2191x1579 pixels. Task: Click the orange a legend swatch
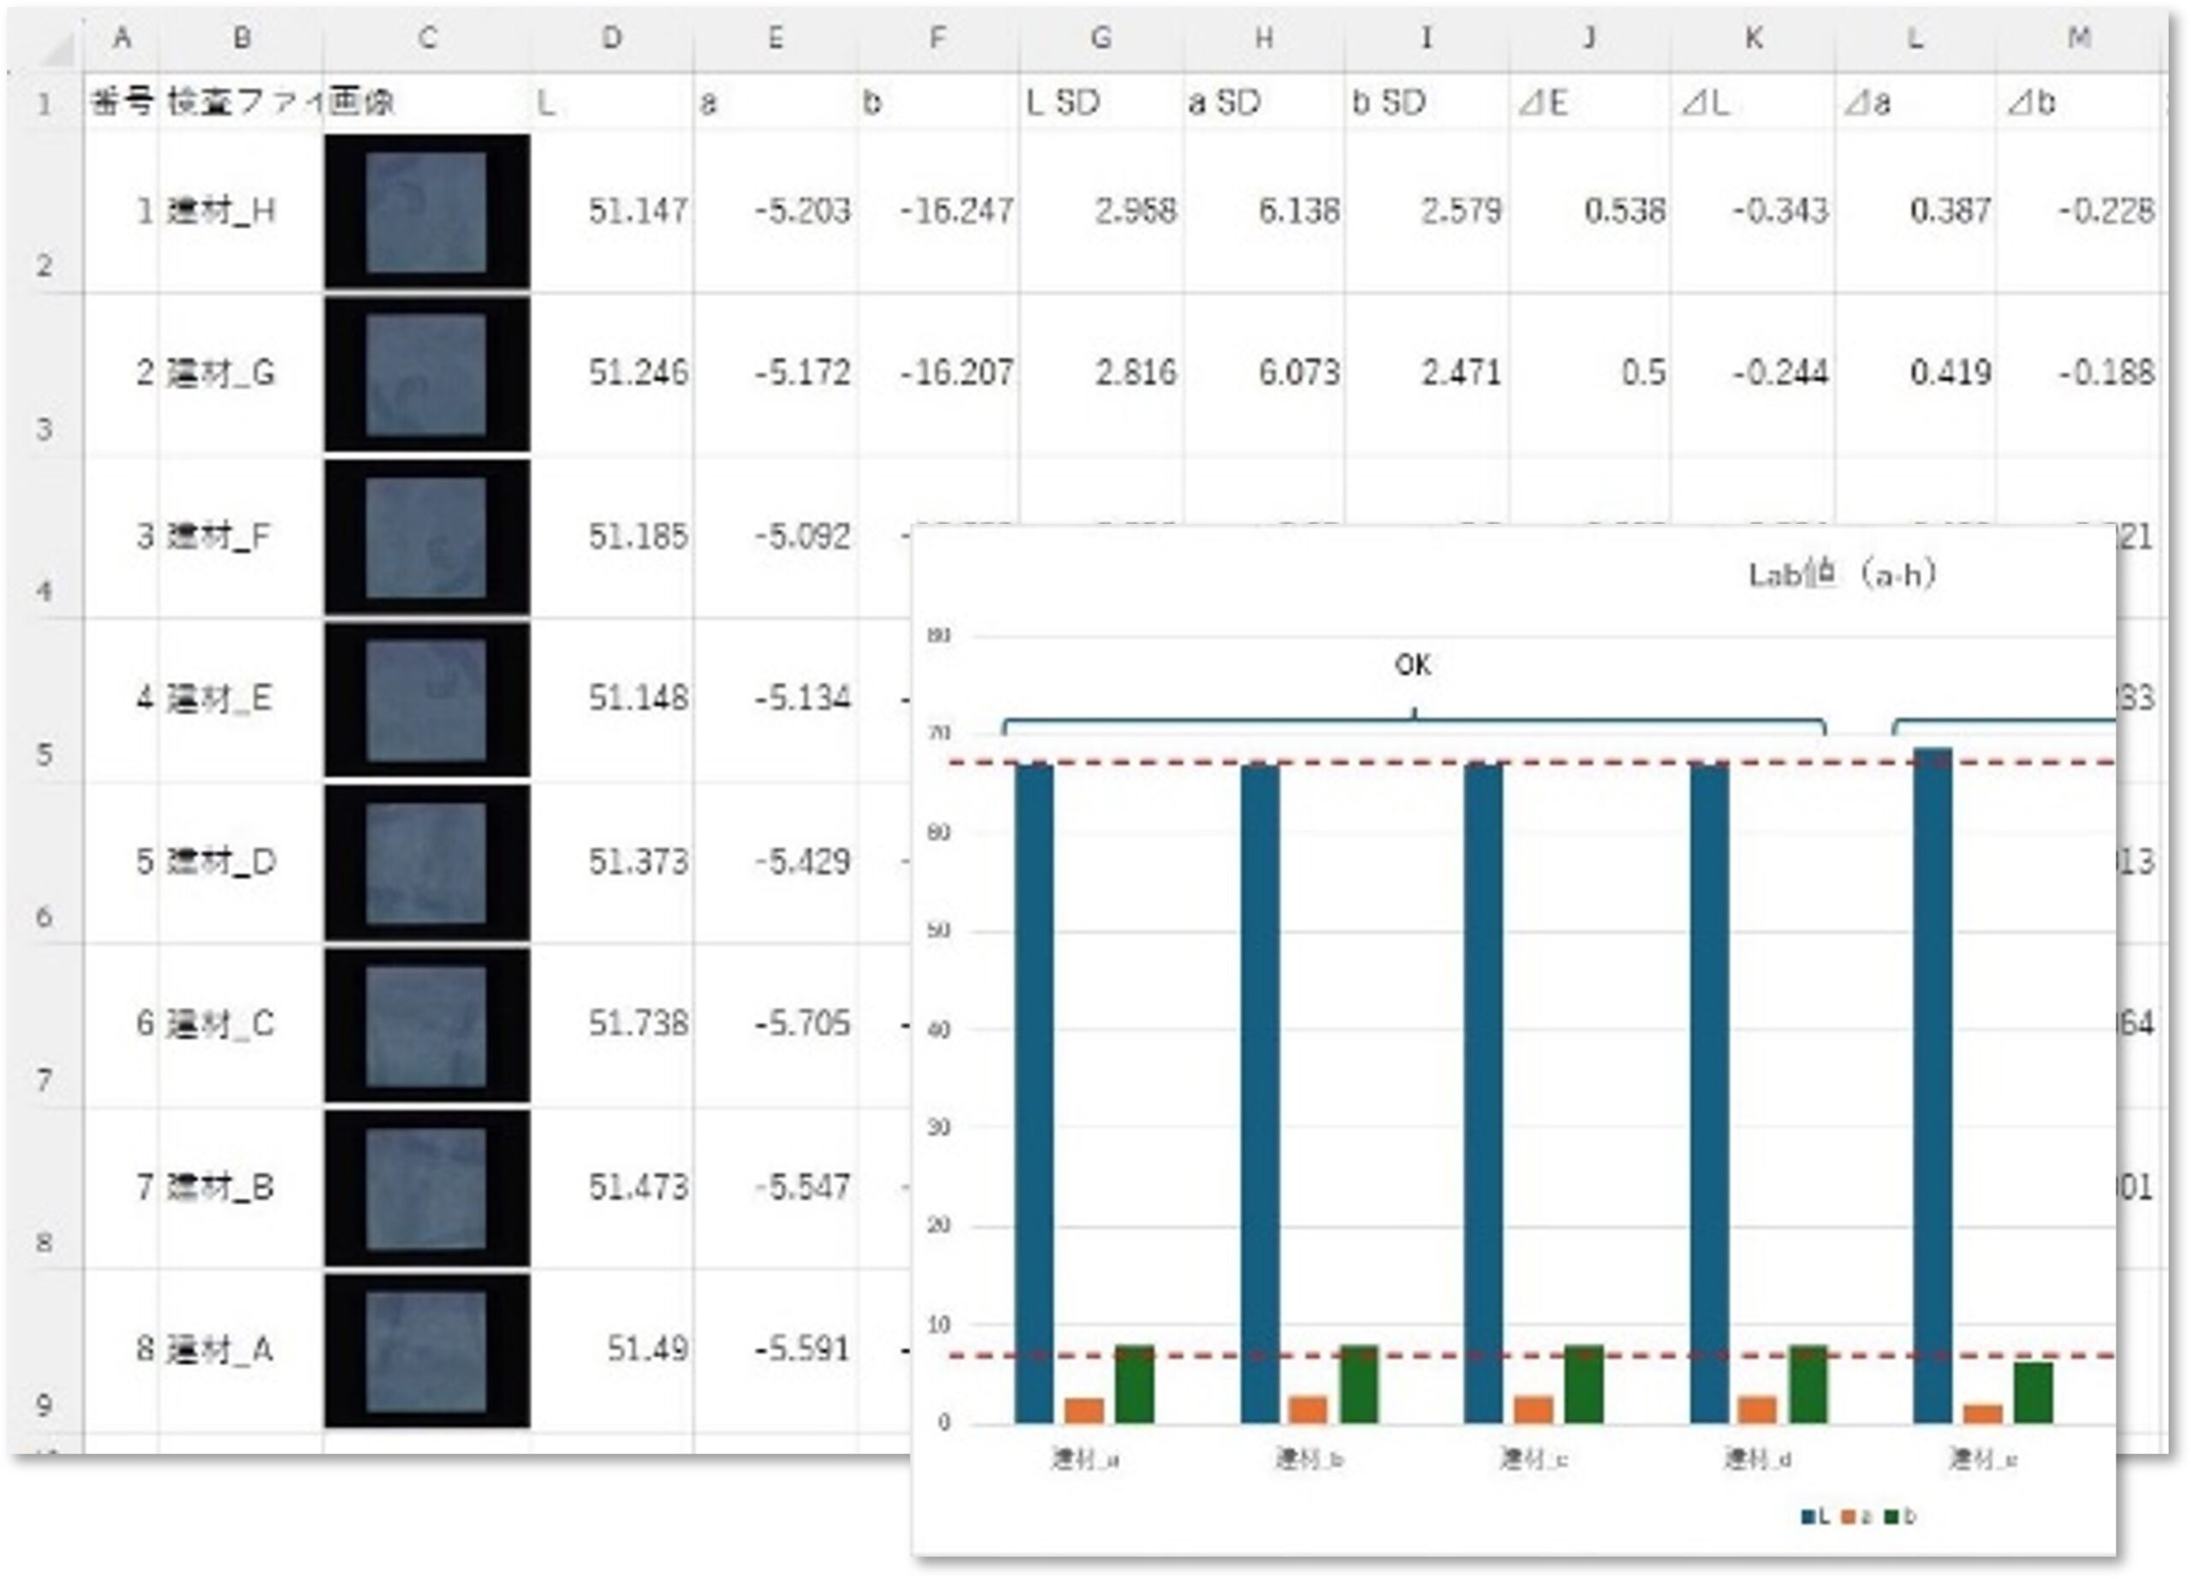(x=1848, y=1517)
